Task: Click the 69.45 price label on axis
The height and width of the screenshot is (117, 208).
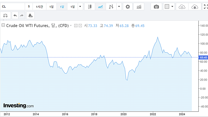Action: click(x=203, y=58)
